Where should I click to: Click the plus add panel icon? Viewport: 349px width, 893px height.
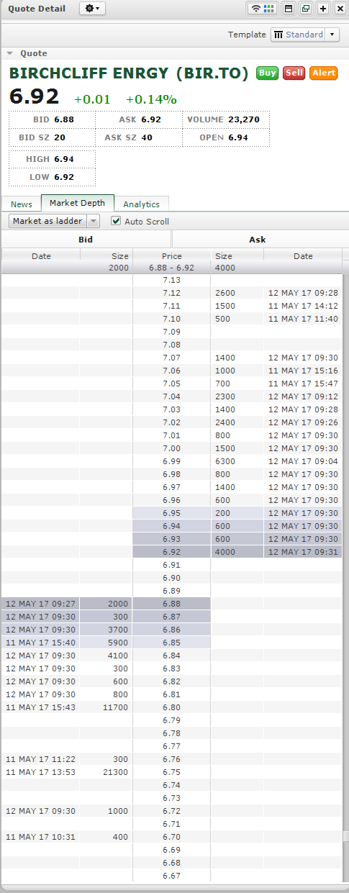pos(323,9)
